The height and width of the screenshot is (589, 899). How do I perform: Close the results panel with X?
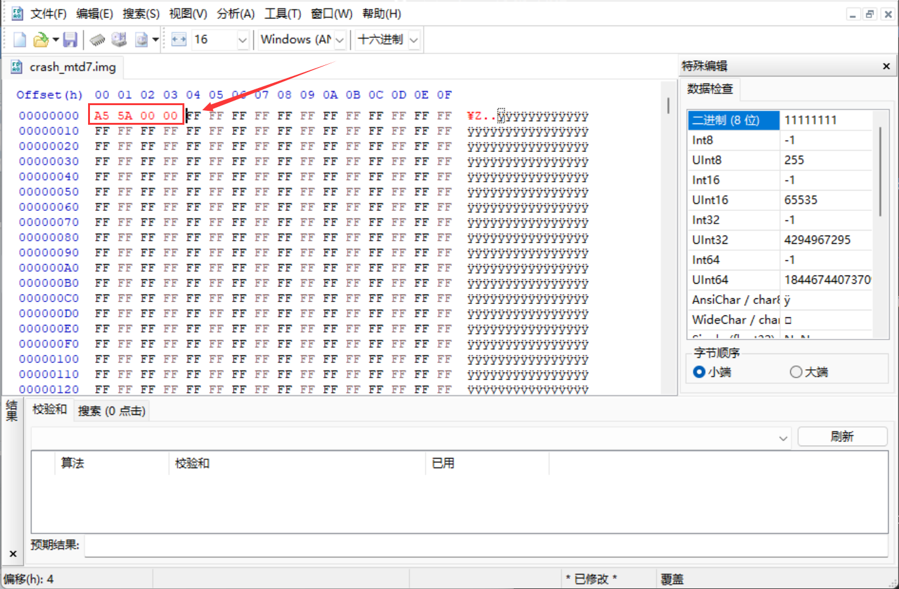click(x=13, y=554)
